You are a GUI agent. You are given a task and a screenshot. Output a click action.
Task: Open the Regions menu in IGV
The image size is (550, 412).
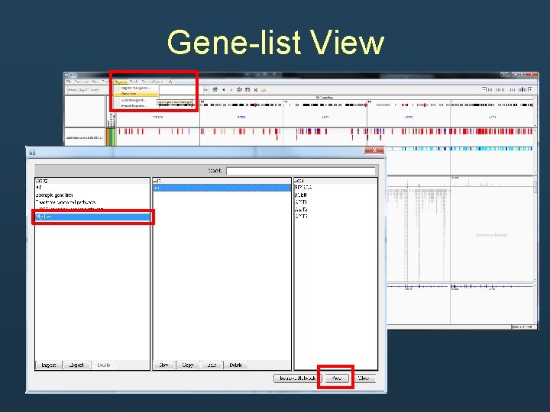coord(120,82)
